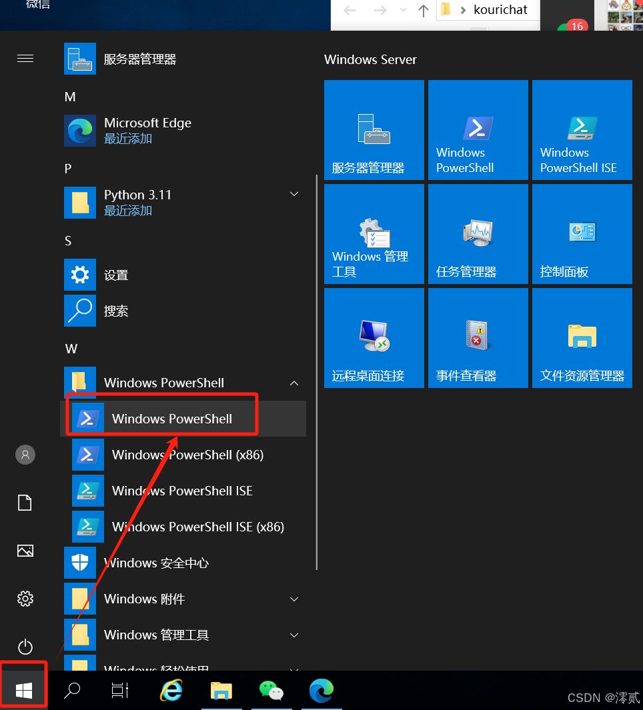
Task: Launch Remote Desktop Connection tile
Action: click(x=374, y=338)
